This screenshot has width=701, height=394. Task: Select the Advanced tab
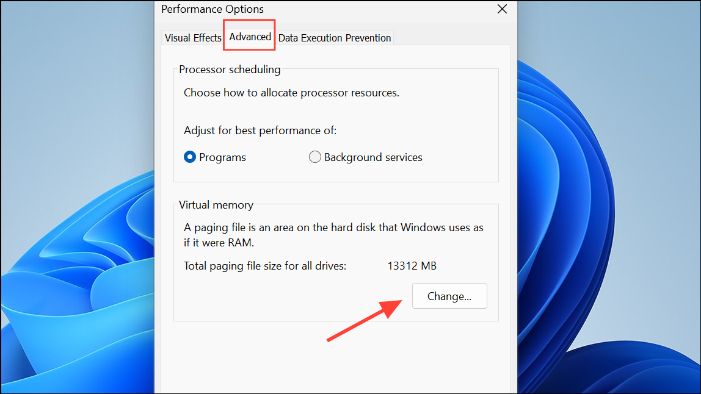[x=249, y=36]
